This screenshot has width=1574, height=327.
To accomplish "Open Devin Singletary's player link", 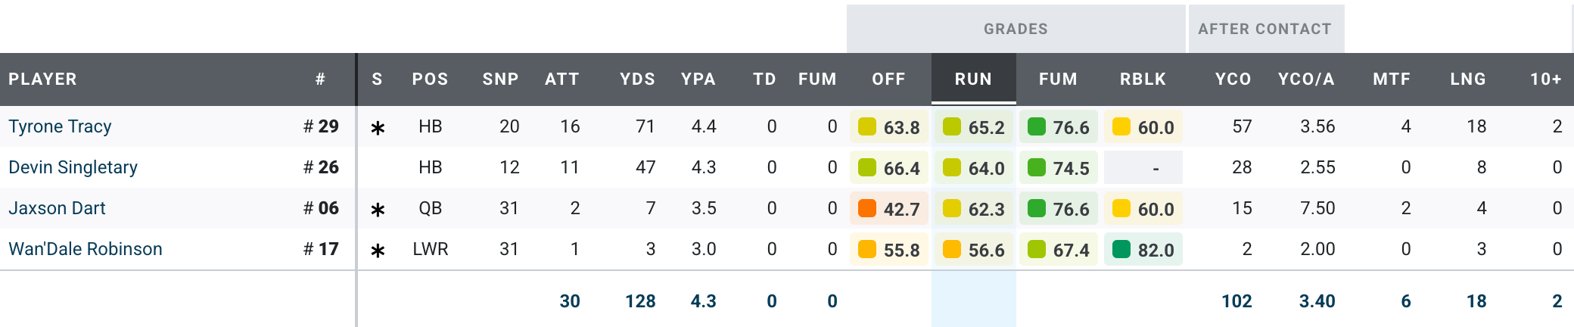I will click(x=73, y=167).
